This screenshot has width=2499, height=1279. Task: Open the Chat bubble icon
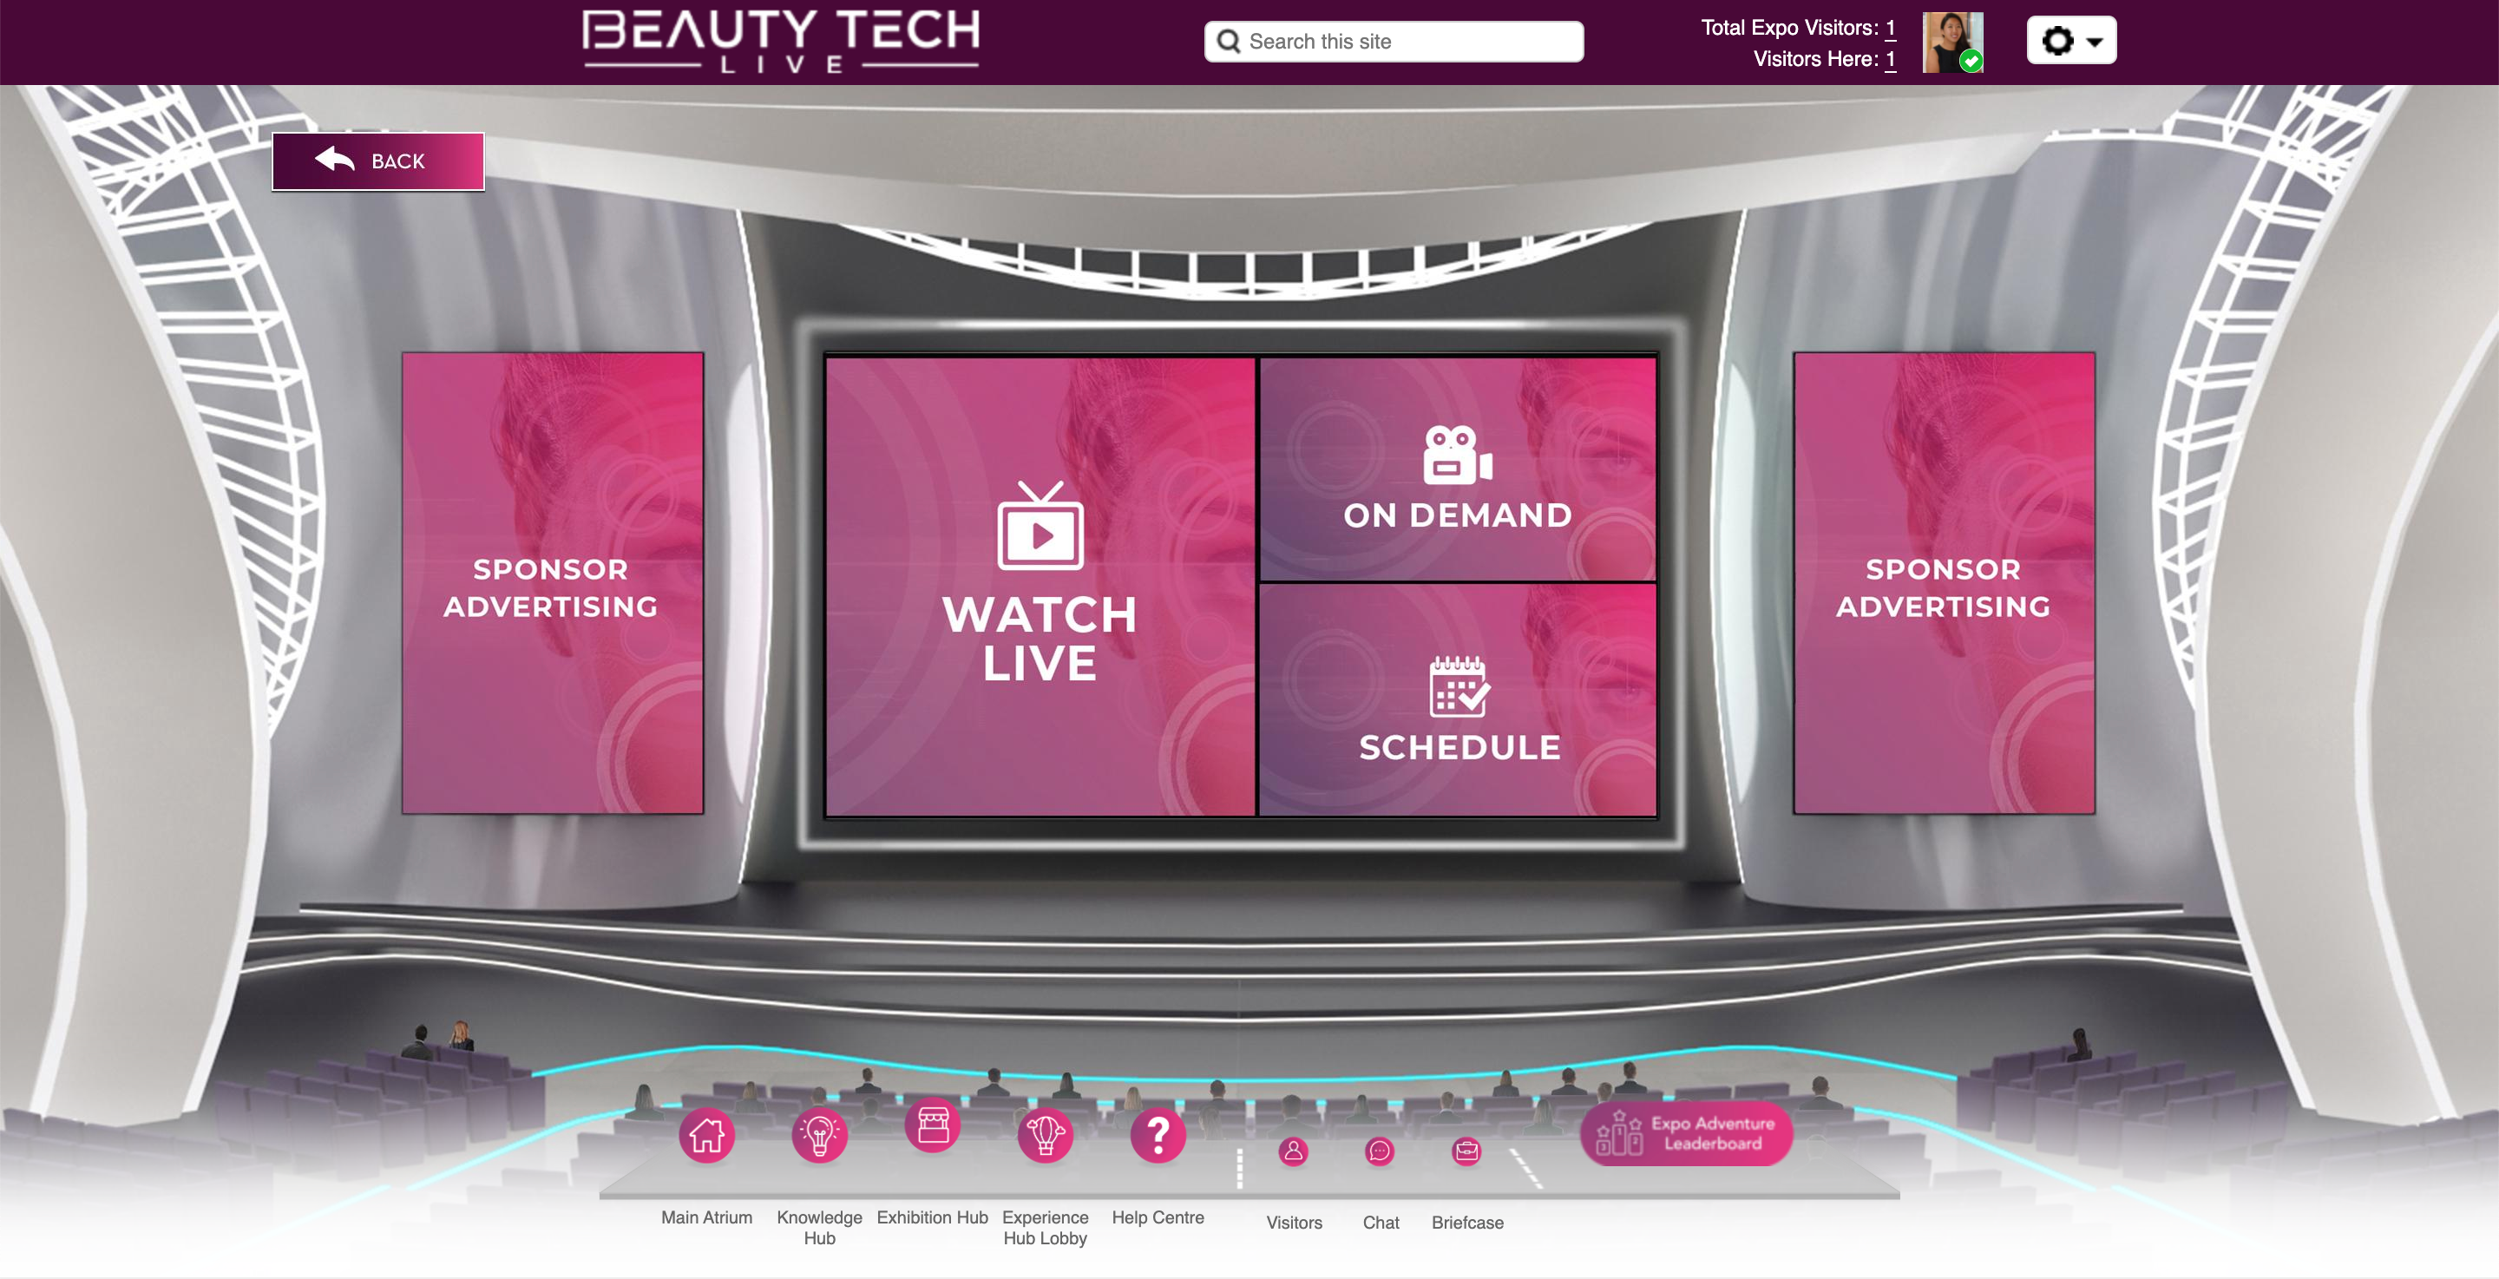(x=1380, y=1151)
